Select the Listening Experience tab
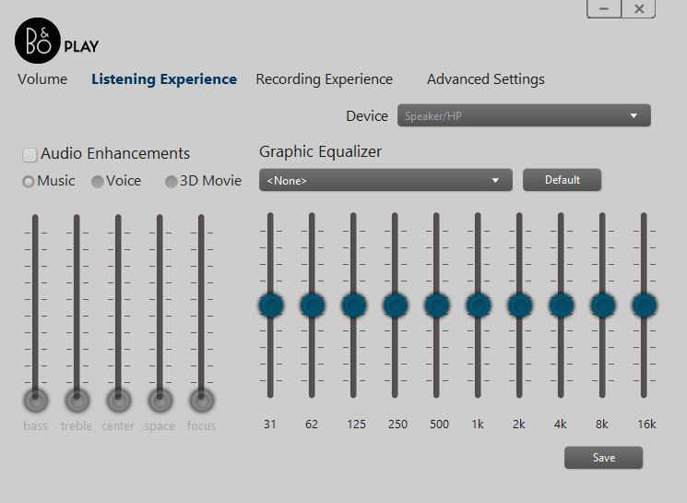The width and height of the screenshot is (687, 503). click(x=164, y=79)
